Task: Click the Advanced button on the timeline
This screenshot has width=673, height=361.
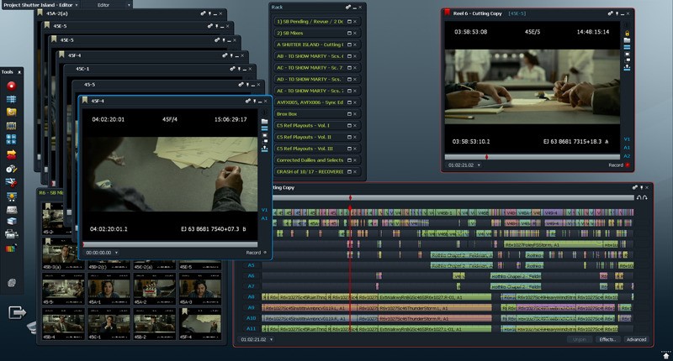Action: tap(636, 339)
